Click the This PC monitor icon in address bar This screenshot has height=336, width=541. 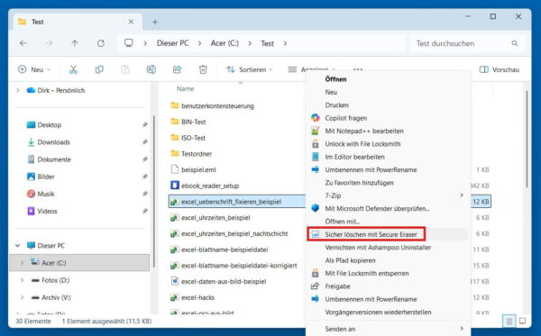(129, 43)
